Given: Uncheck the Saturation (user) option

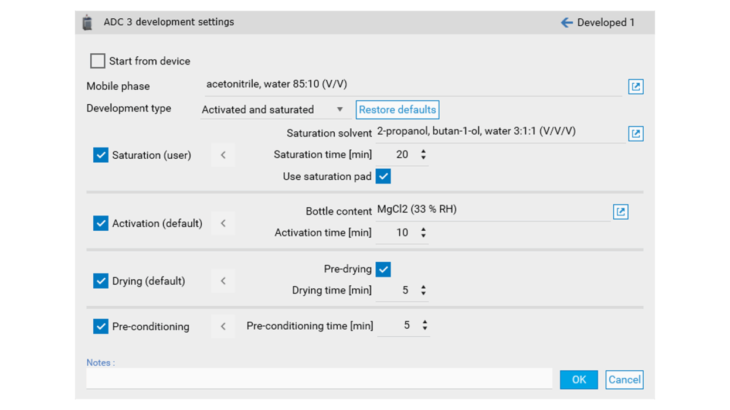Looking at the screenshot, I should (100, 155).
